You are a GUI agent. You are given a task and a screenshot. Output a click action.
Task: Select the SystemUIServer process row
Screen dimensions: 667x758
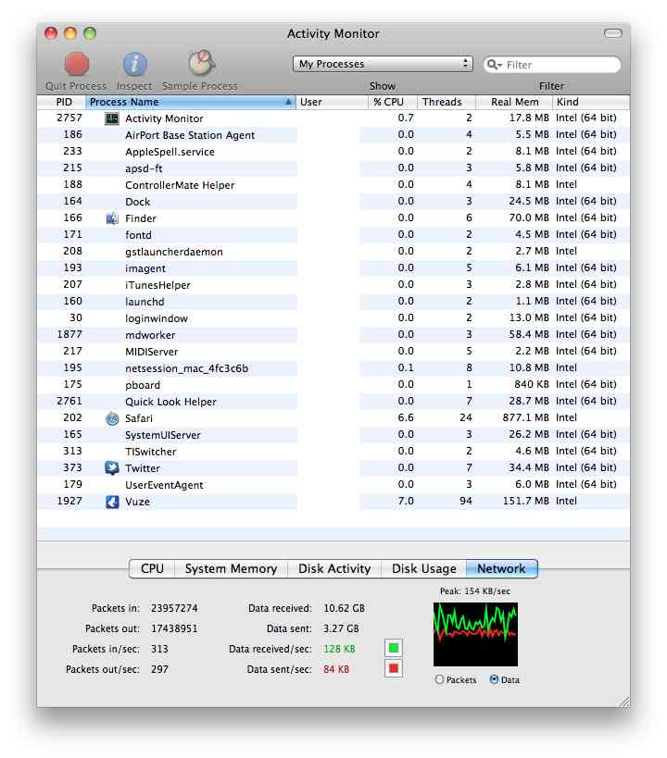(333, 435)
